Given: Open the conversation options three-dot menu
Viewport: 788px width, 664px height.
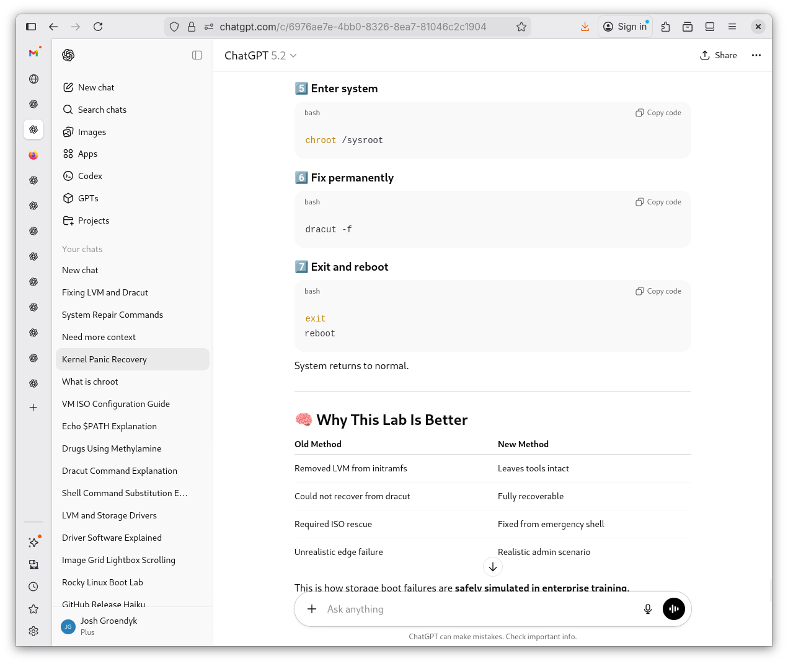Looking at the screenshot, I should point(756,55).
